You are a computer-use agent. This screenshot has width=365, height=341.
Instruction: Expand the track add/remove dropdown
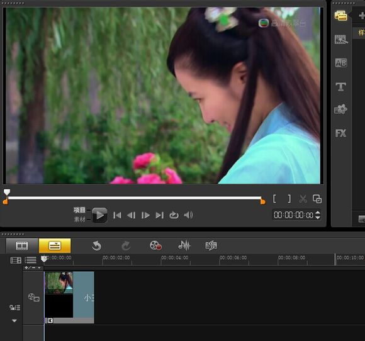click(x=33, y=267)
